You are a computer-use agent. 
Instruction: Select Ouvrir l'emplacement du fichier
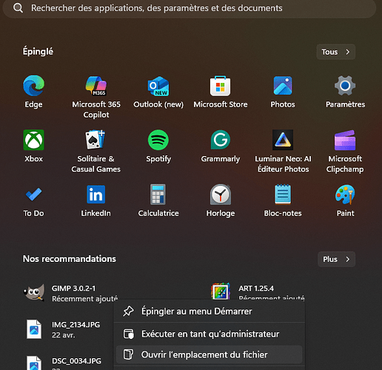(210, 354)
